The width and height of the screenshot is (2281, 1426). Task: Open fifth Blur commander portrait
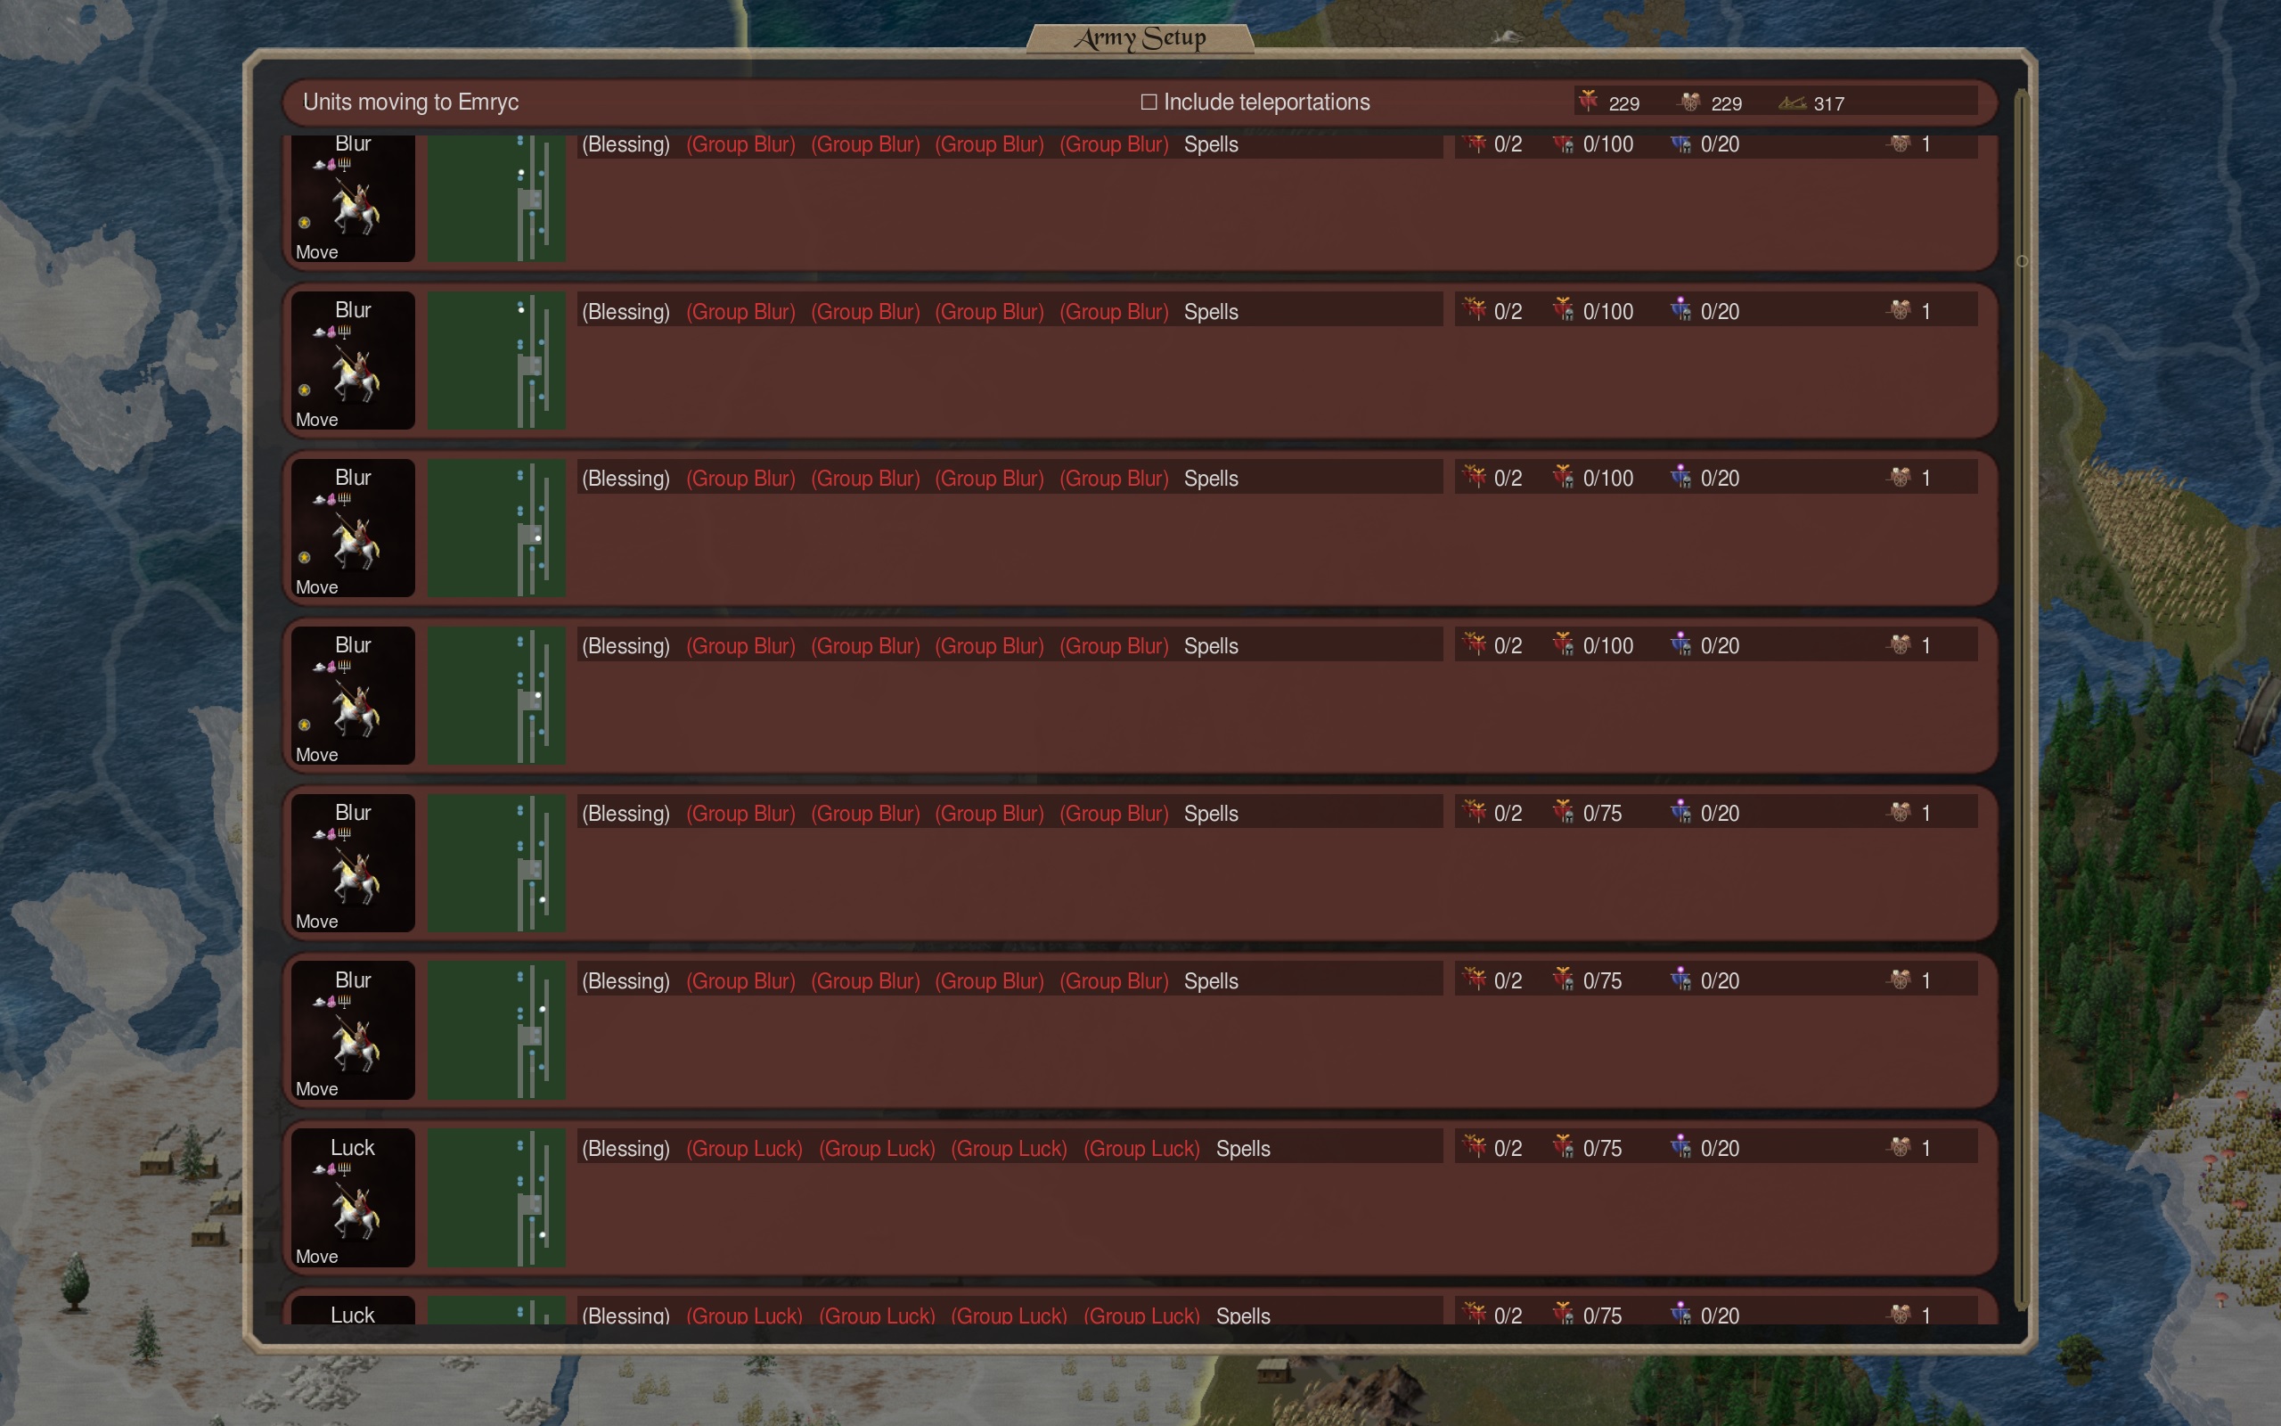pyautogui.click(x=353, y=863)
